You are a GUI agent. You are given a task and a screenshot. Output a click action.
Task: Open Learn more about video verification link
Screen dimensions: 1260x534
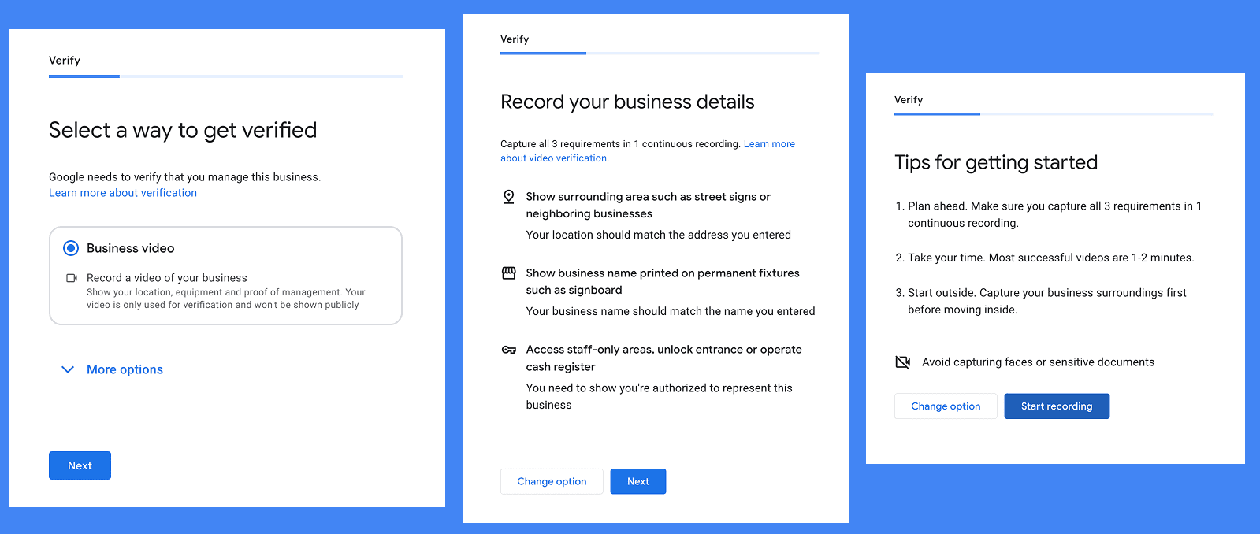[647, 151]
